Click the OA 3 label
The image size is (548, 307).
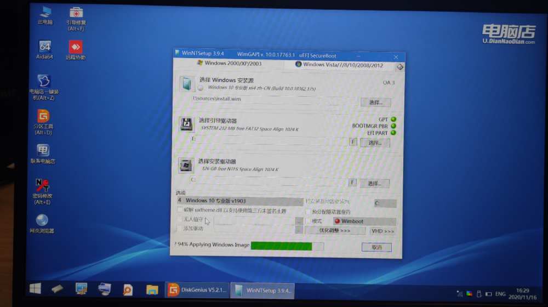tap(389, 83)
